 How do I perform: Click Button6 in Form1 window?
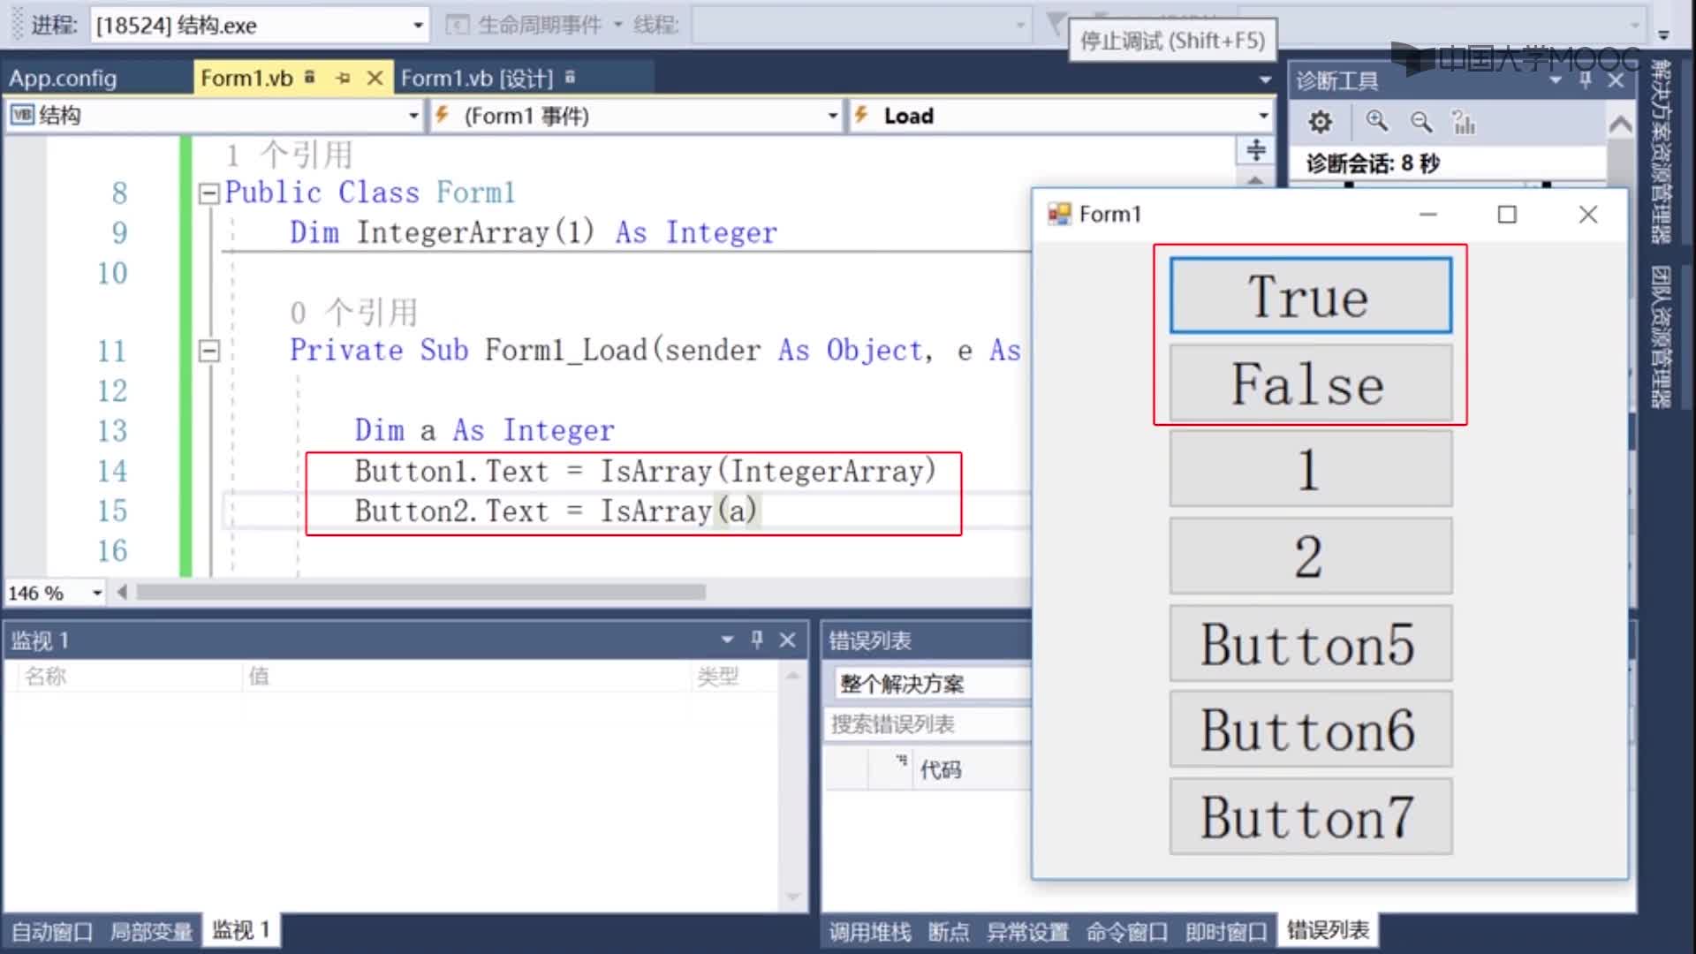[1311, 730]
